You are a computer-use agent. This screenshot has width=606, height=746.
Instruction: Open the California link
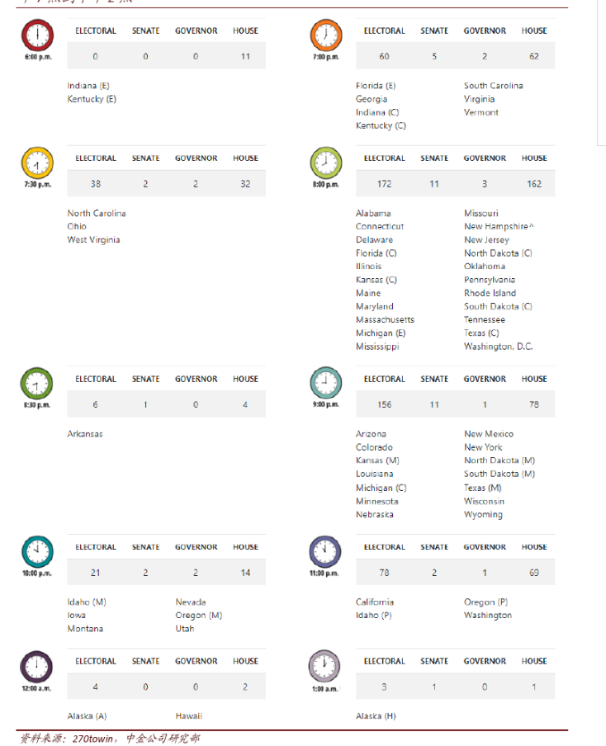tap(375, 602)
